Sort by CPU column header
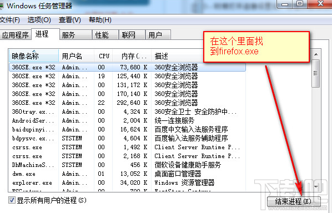This screenshot has height=213, width=332. (x=104, y=56)
